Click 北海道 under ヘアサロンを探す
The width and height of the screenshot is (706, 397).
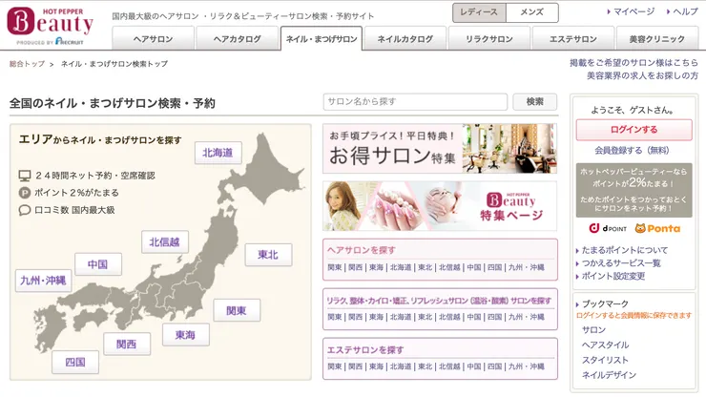click(x=401, y=267)
